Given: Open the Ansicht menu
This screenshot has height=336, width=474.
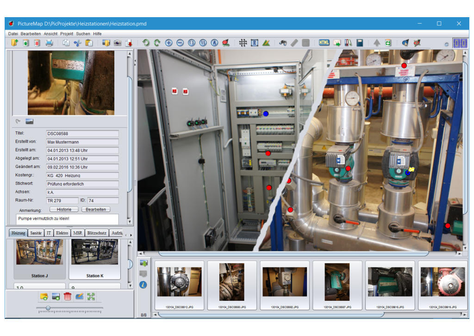Looking at the screenshot, I should pyautogui.click(x=50, y=34).
